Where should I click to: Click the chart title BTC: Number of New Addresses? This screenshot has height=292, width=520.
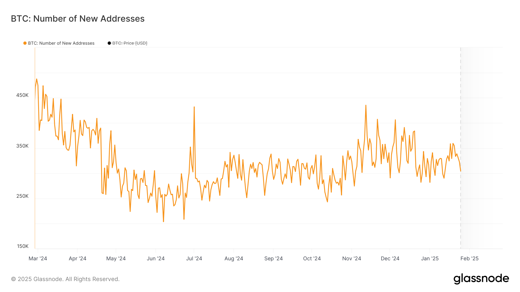tap(78, 18)
